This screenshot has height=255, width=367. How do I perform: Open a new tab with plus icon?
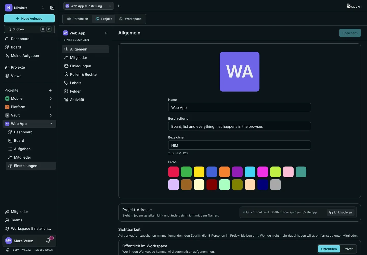pyautogui.click(x=119, y=6)
